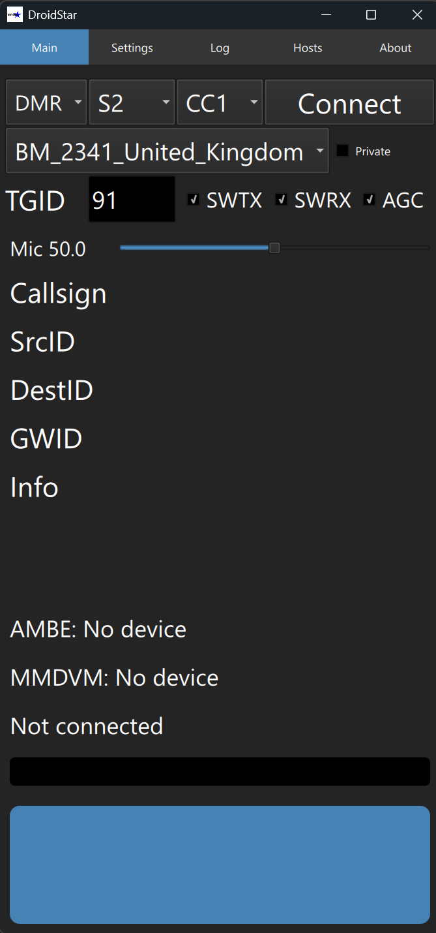Open the DMR mode dropdown
This screenshot has width=436, height=933.
point(46,102)
